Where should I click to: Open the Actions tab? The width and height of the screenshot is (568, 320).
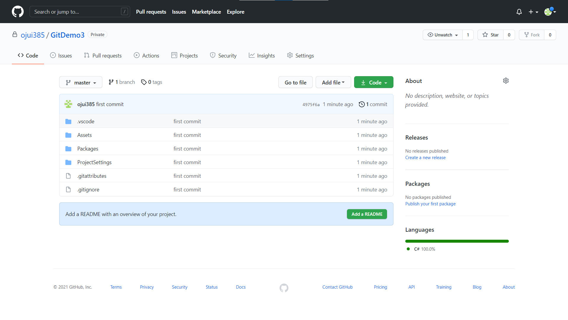146,56
